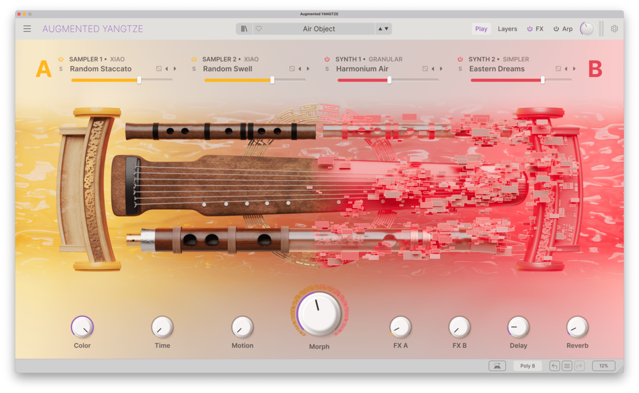Click the redo arrow in status bar
This screenshot has width=639, height=393.
click(579, 366)
